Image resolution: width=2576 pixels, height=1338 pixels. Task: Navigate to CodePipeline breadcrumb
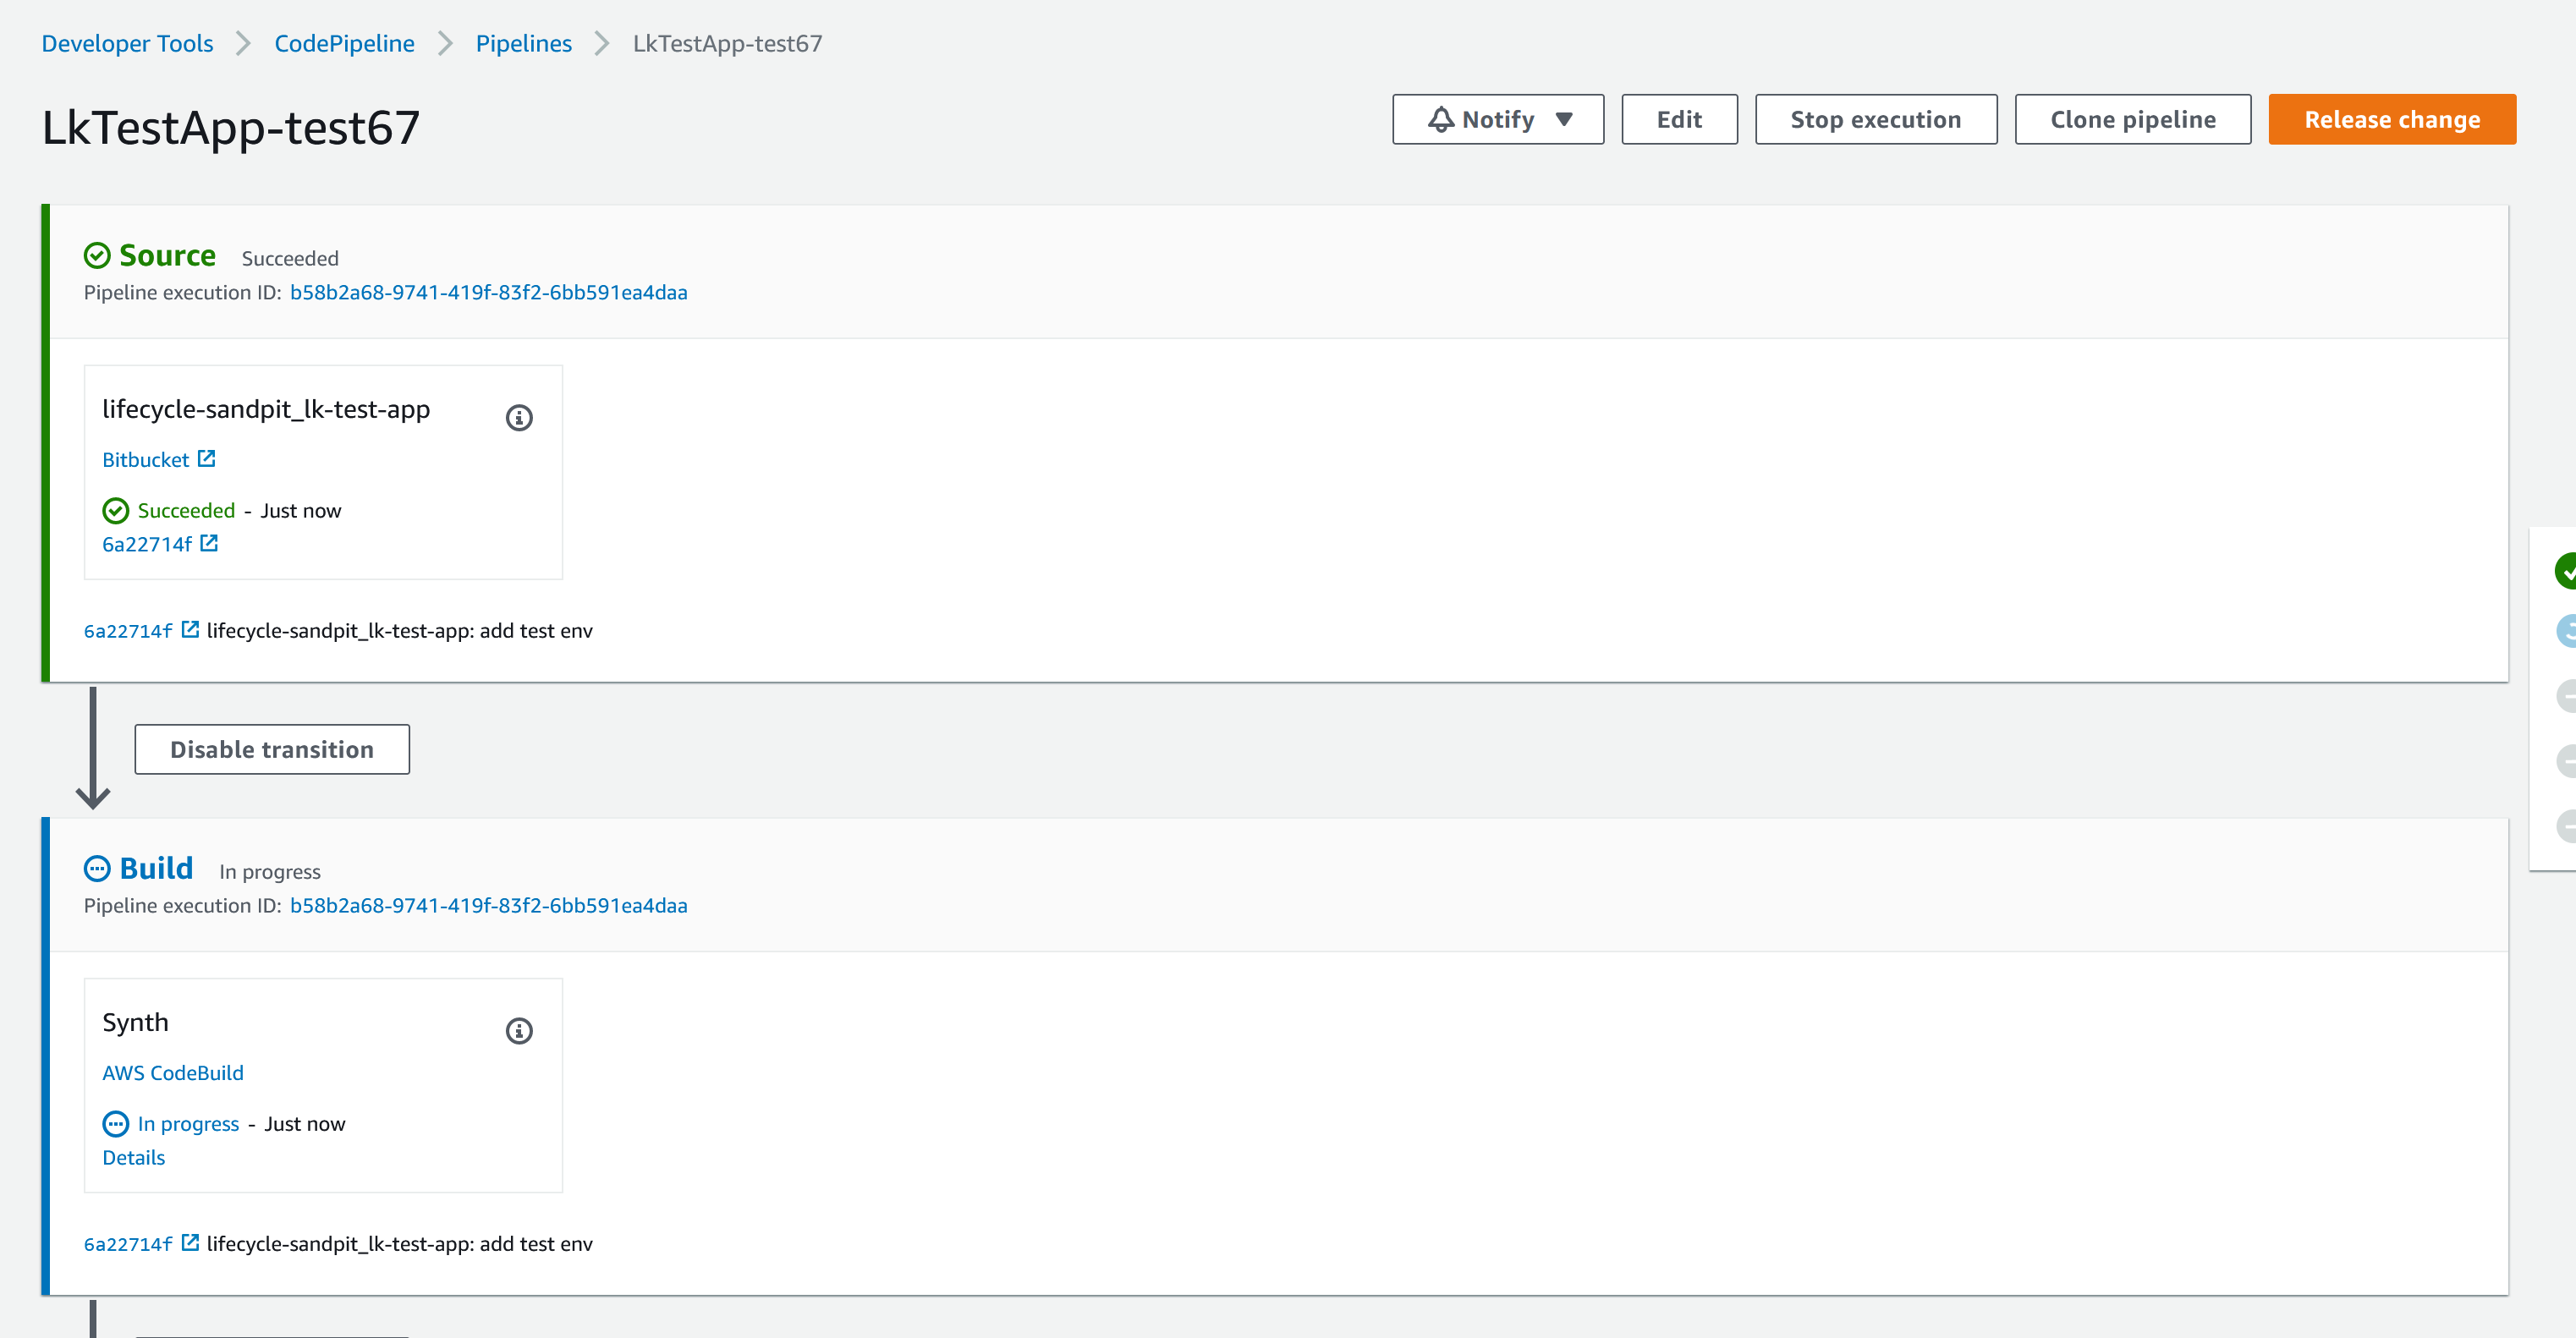tap(344, 44)
